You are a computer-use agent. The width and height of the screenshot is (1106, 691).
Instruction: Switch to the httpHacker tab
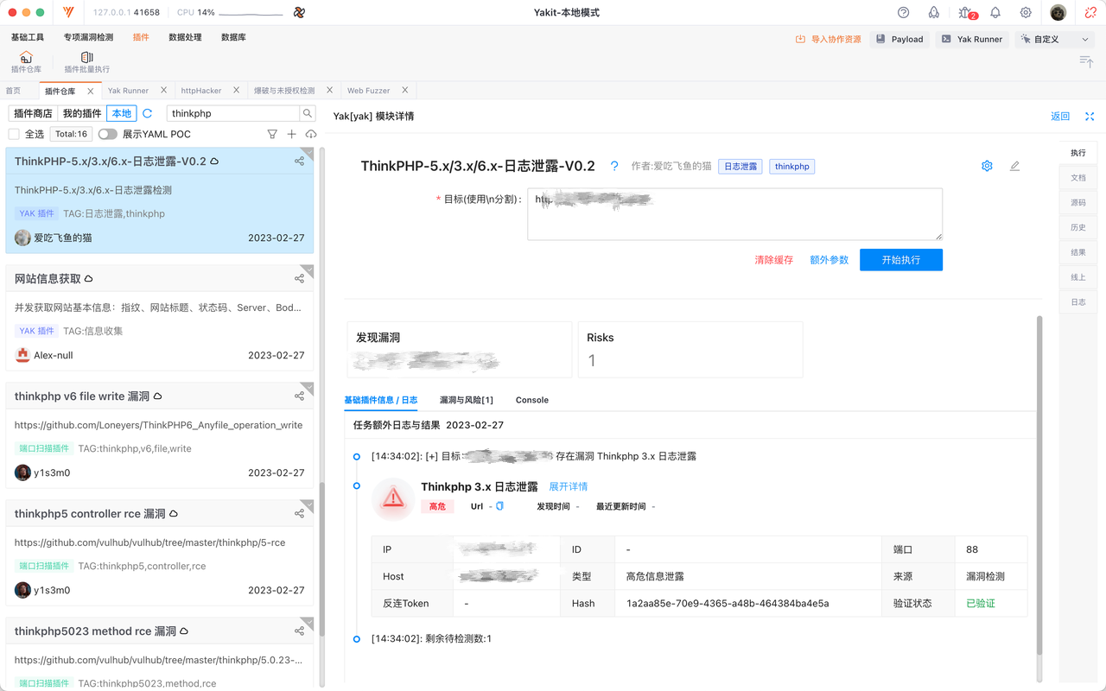pyautogui.click(x=201, y=91)
